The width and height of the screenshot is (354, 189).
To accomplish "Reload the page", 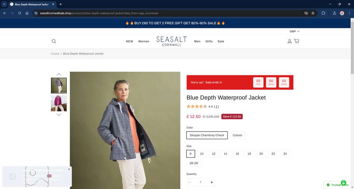I will coord(19,13).
